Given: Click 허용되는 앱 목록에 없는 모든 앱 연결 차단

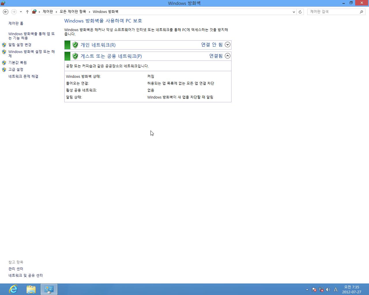Looking at the screenshot, I should click(181, 83).
